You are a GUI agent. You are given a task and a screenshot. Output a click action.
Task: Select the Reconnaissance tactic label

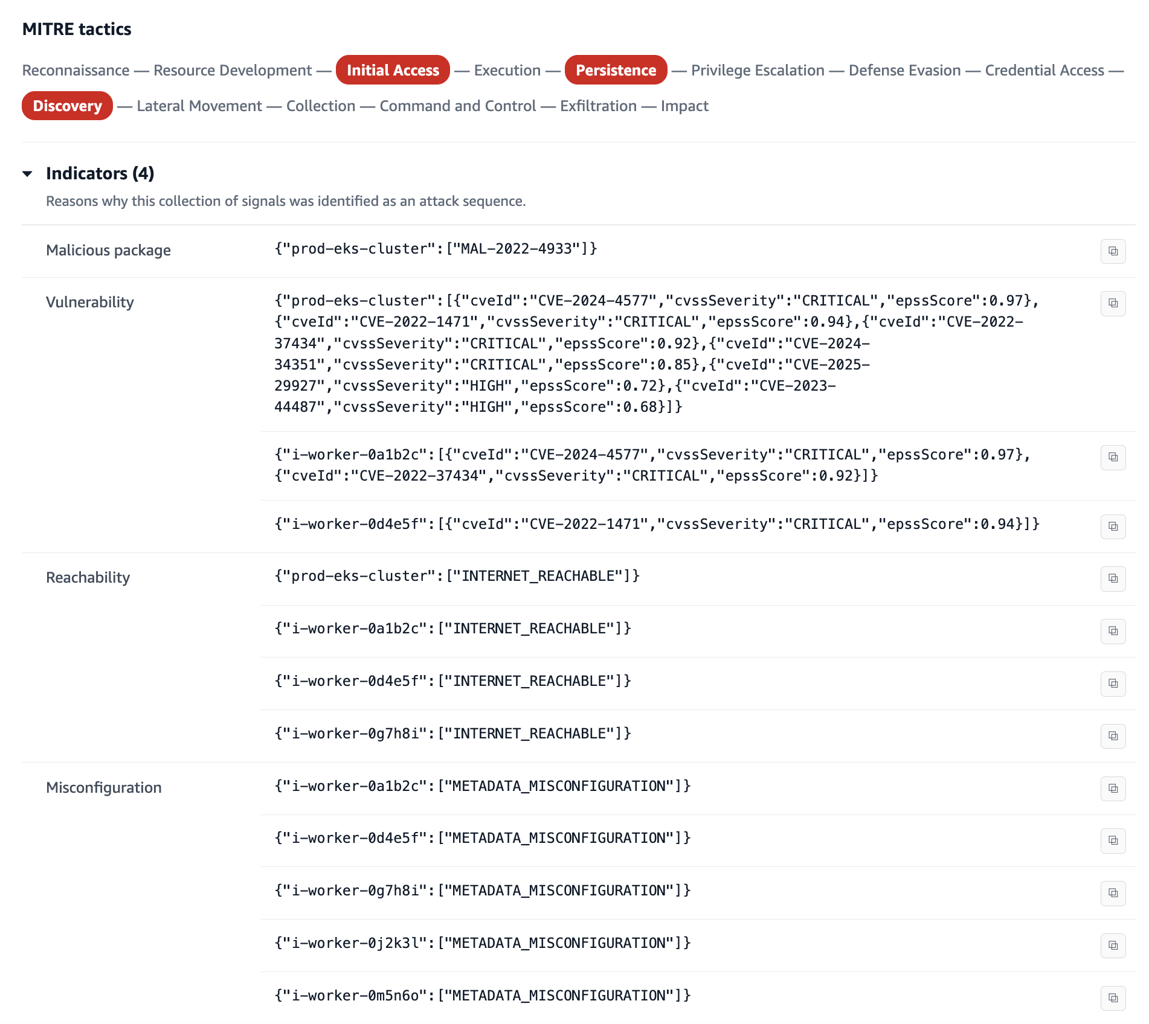(76, 70)
